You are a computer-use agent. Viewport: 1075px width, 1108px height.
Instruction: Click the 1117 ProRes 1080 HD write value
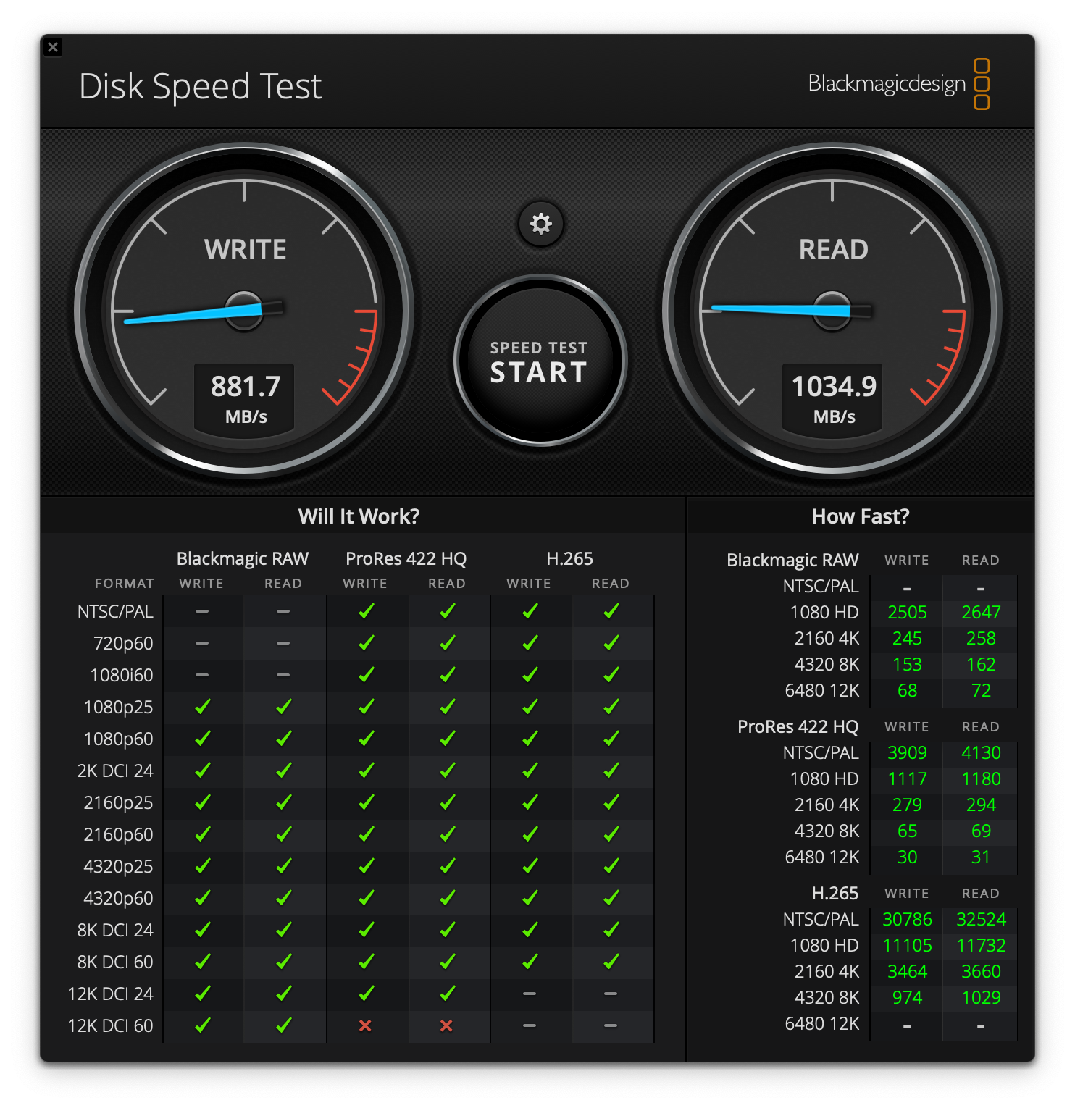[907, 779]
